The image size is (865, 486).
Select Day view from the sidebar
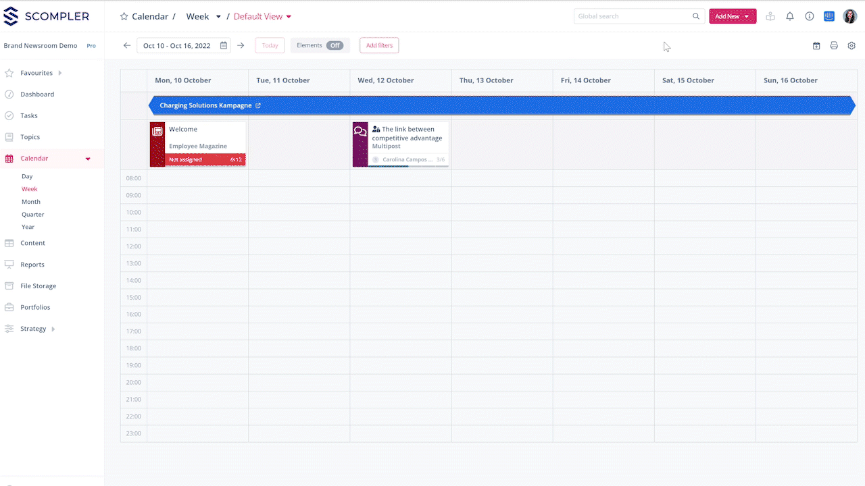pos(26,176)
